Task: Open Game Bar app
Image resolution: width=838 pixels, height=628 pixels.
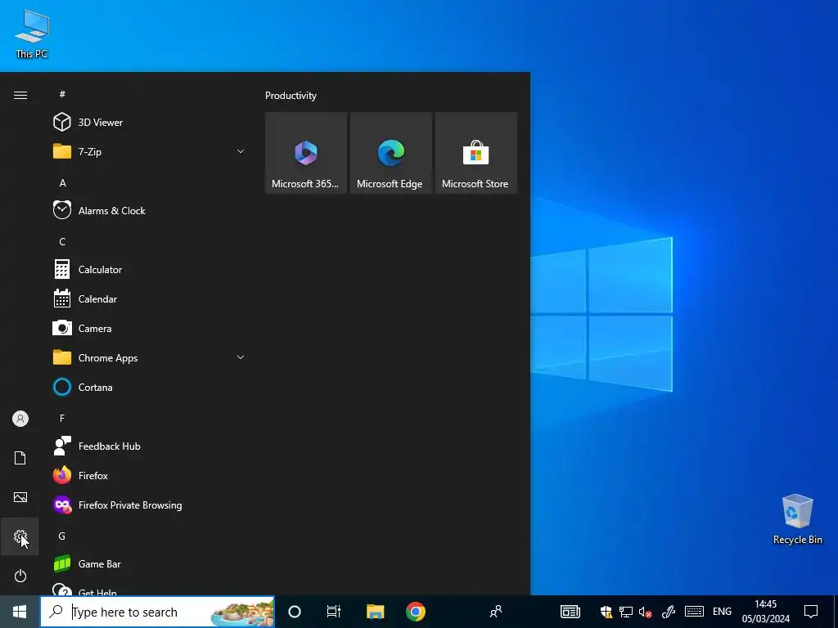Action: [x=150, y=563]
